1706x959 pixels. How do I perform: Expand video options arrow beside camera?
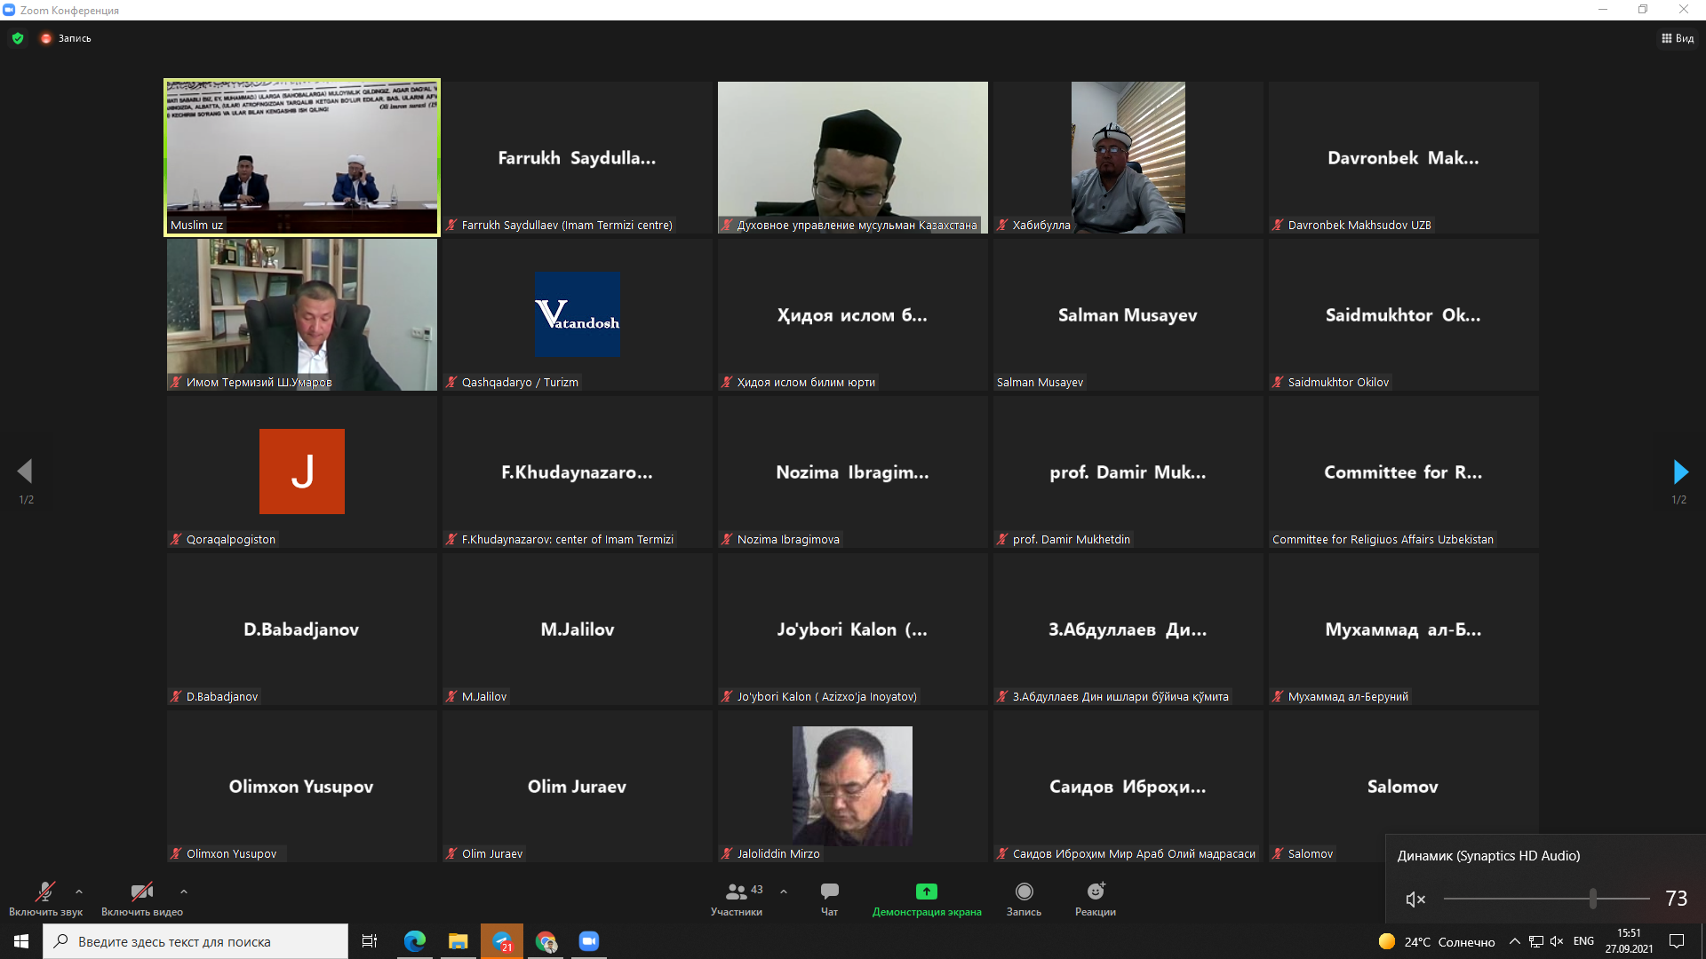184,892
